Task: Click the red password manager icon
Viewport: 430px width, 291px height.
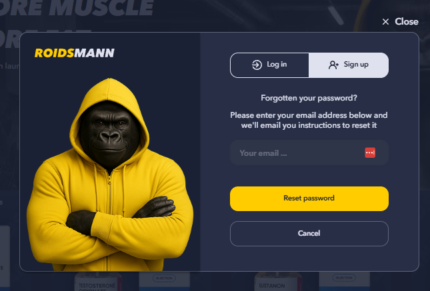Action: coord(370,152)
